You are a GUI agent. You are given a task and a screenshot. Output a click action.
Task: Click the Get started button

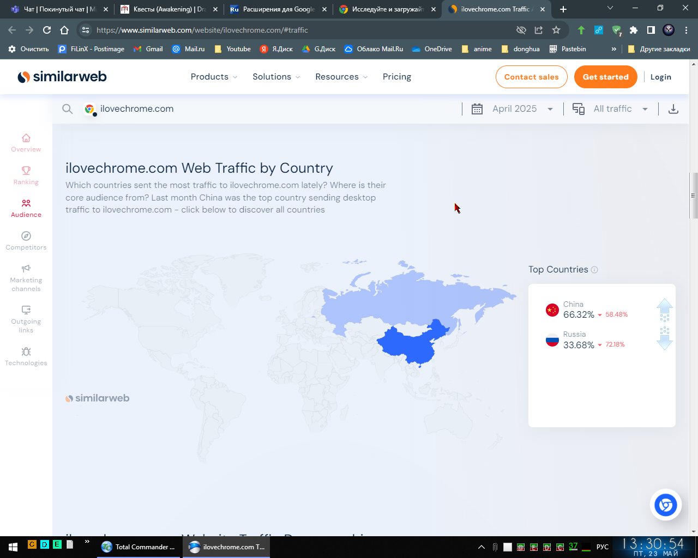[x=606, y=77]
